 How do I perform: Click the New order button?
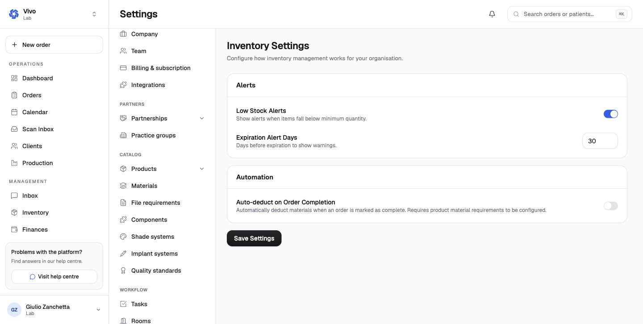pyautogui.click(x=54, y=45)
